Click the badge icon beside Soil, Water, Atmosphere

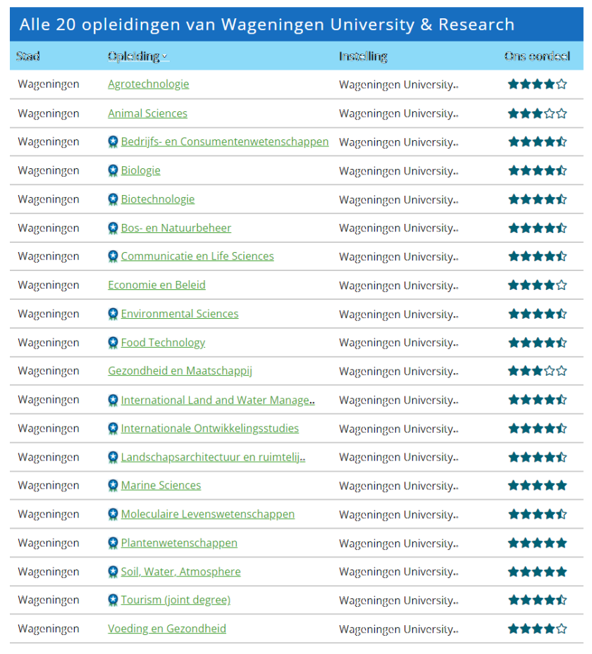(113, 572)
